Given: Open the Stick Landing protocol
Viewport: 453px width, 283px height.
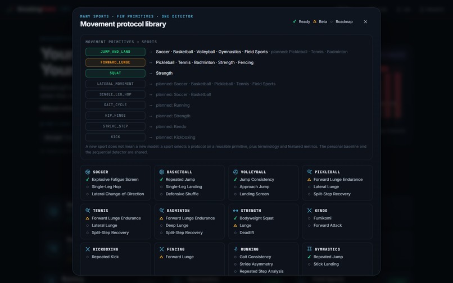Looking at the screenshot, I should pyautogui.click(x=326, y=264).
